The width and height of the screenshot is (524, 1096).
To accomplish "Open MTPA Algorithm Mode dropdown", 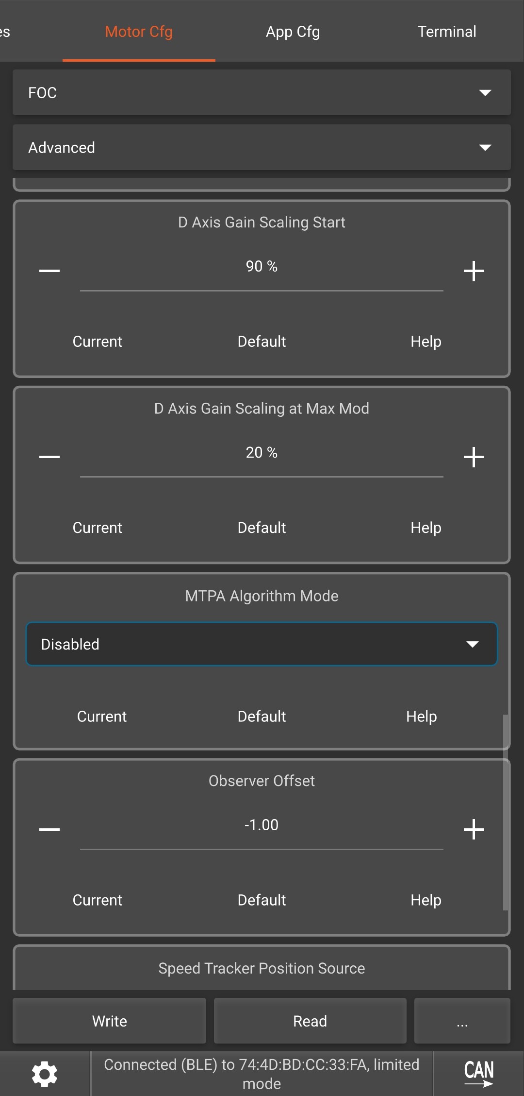I will [x=262, y=644].
